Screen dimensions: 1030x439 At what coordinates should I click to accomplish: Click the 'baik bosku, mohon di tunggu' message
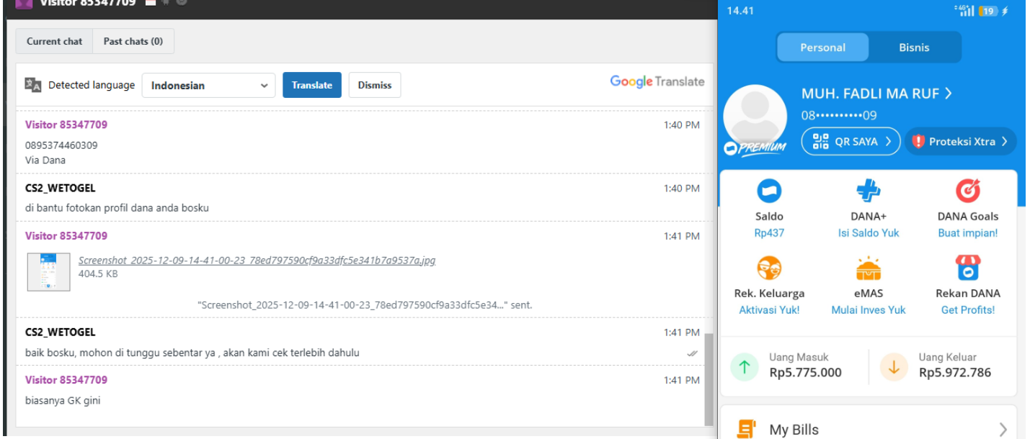tap(192, 353)
